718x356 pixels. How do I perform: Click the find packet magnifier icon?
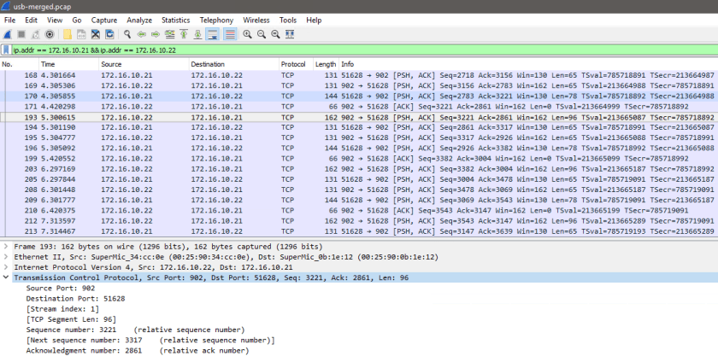(127, 34)
